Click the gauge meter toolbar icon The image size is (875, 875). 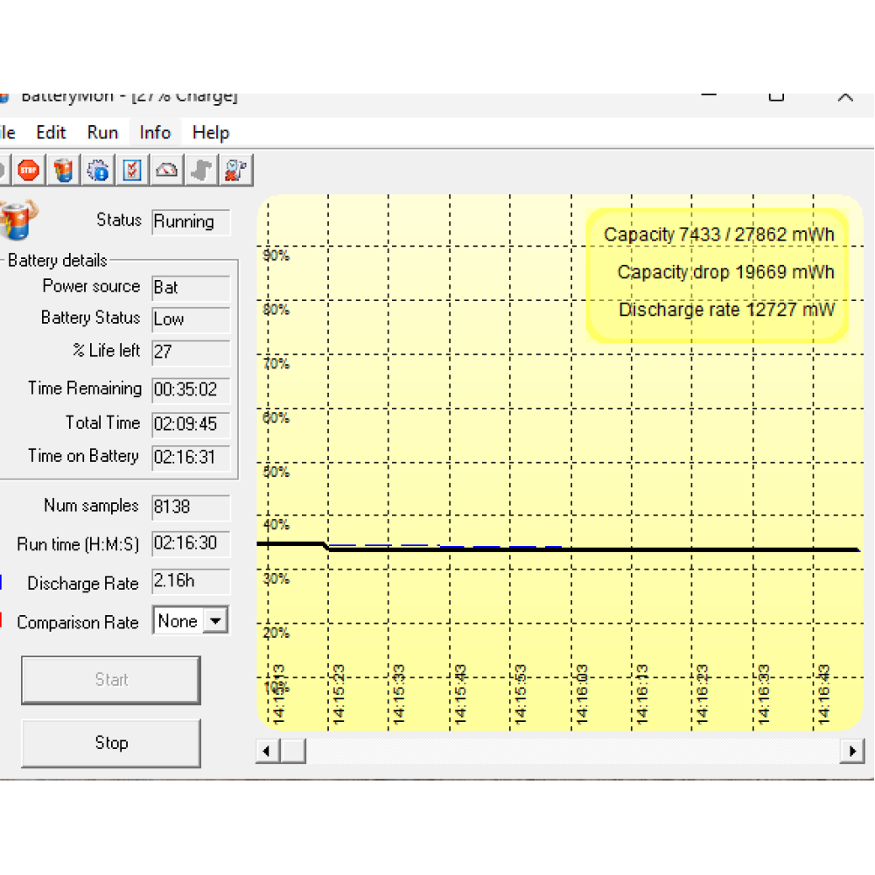tap(166, 170)
